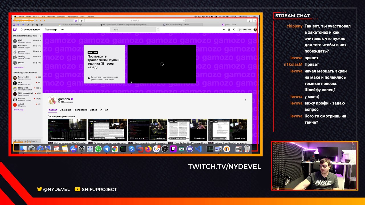
Task: Open WhatsApp from the Dock
Action: click(98, 149)
